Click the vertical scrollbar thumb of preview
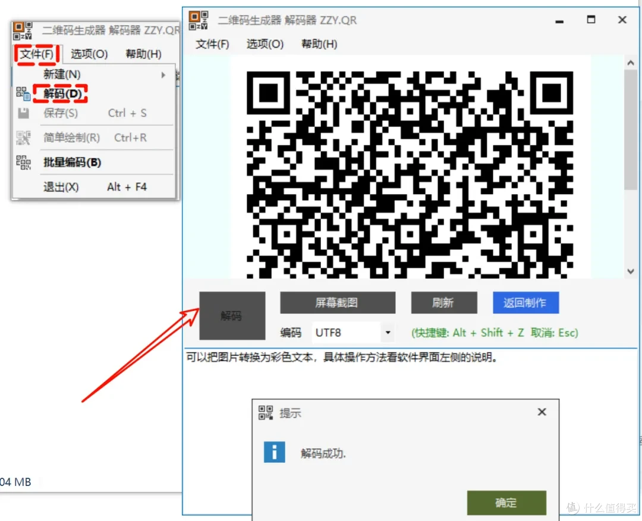The width and height of the screenshot is (642, 521). [x=631, y=129]
